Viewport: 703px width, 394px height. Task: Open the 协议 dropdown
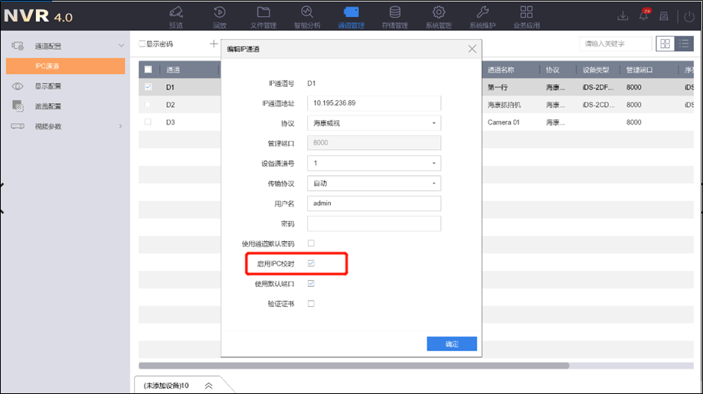pyautogui.click(x=374, y=123)
